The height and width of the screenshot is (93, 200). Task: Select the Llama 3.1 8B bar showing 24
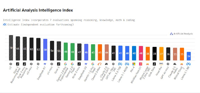click(189, 56)
